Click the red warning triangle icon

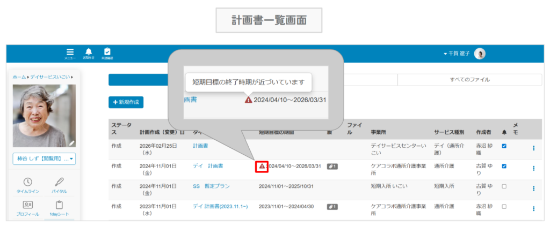[x=262, y=167]
